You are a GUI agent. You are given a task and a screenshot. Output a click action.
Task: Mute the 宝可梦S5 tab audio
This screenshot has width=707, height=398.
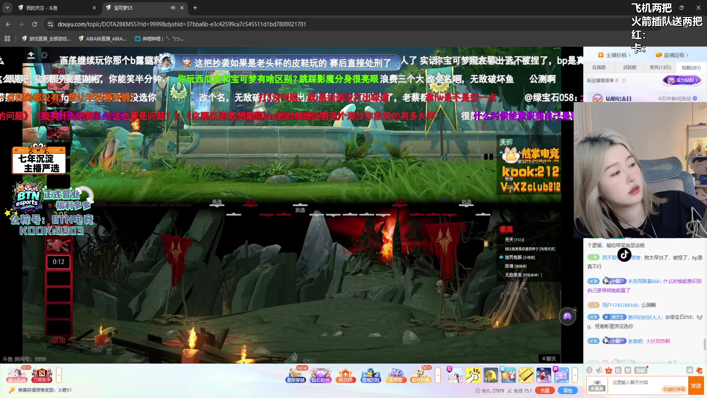(x=173, y=8)
